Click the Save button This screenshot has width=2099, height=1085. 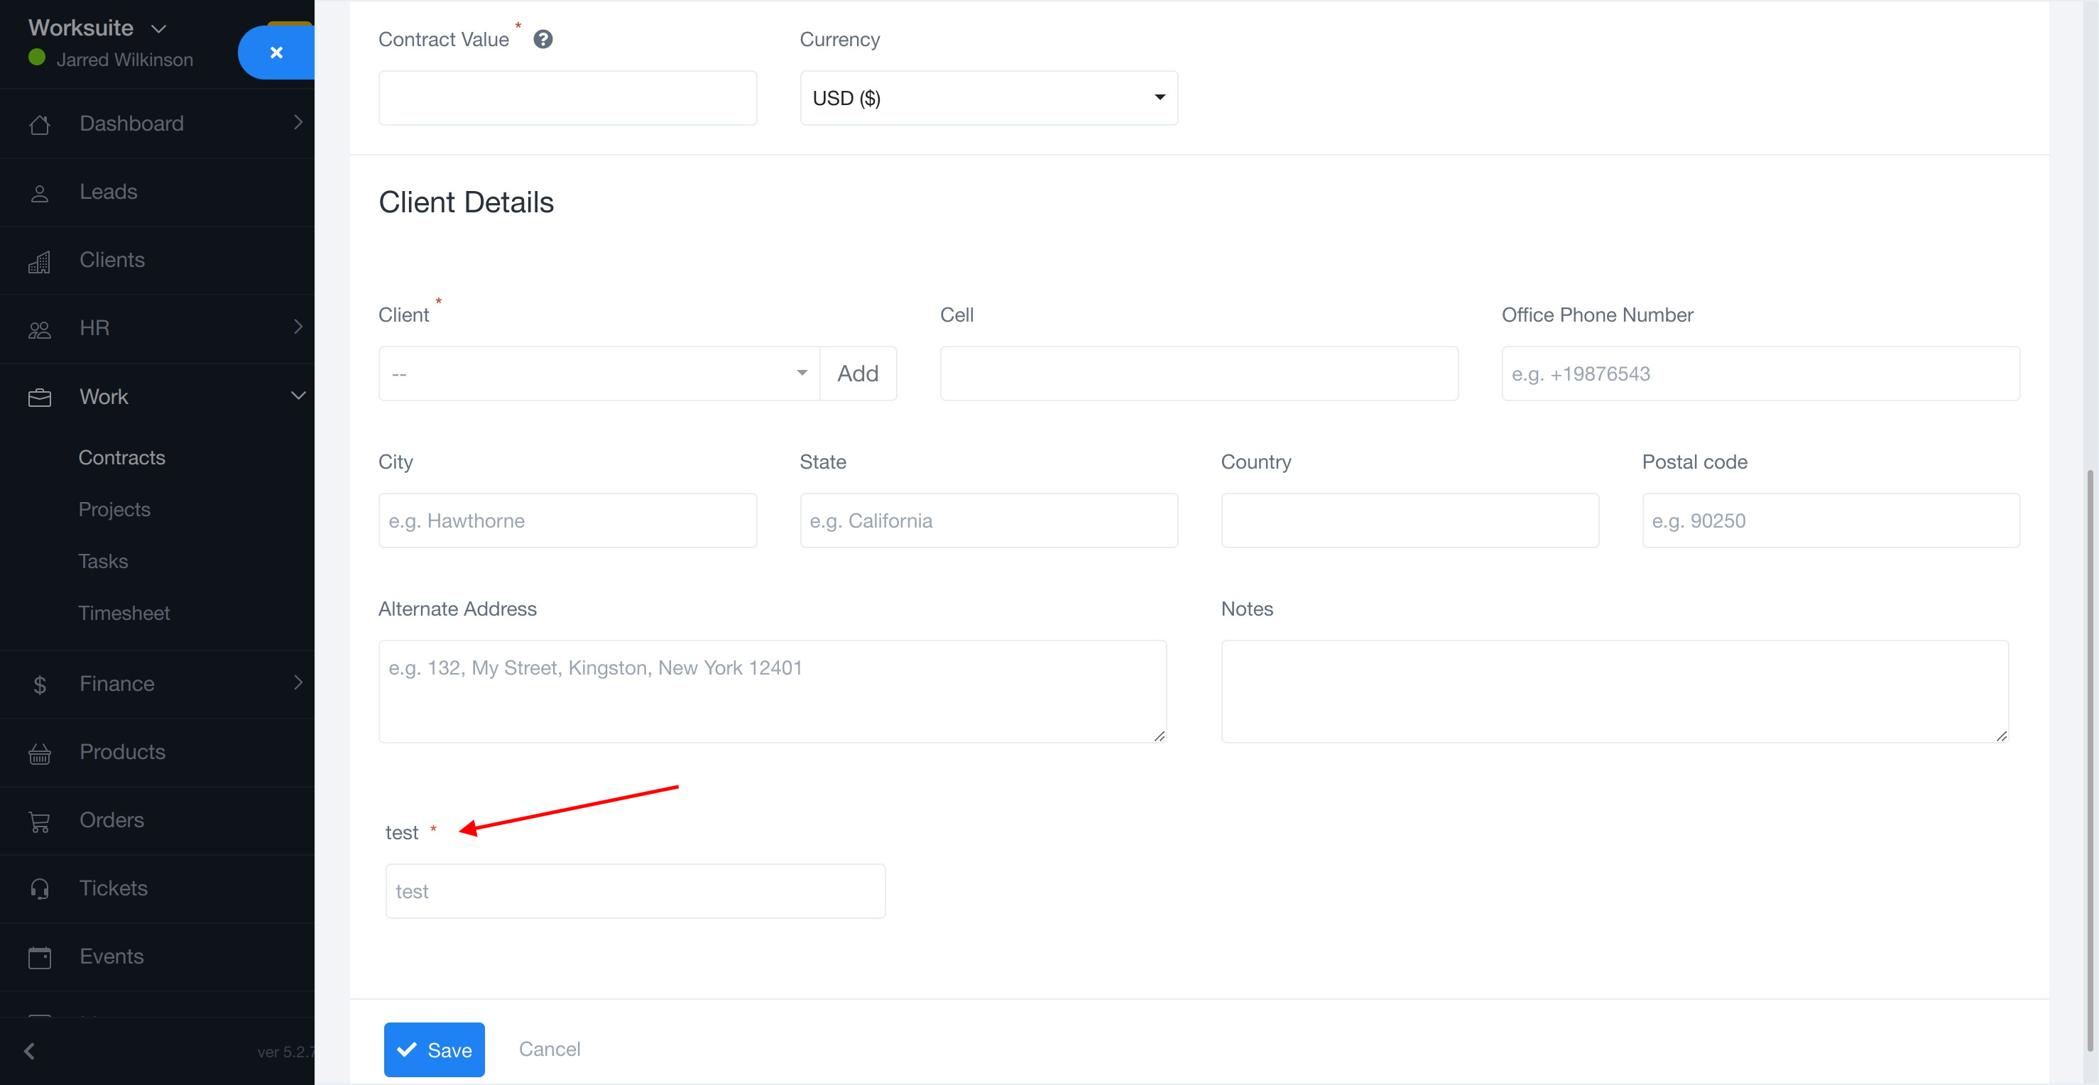coord(433,1049)
